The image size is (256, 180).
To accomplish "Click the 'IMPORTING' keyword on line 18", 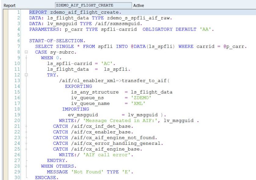I will pyautogui.click(x=75, y=109).
